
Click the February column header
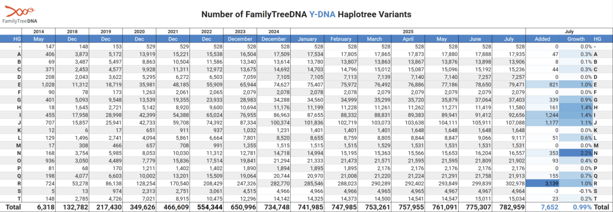(x=341, y=39)
